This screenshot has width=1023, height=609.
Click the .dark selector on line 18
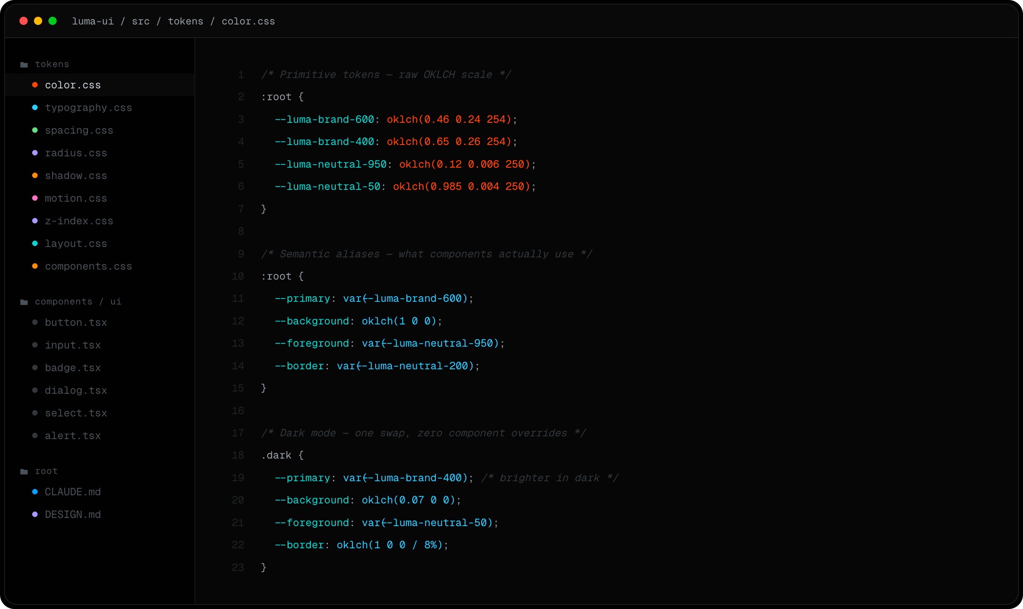tap(276, 455)
